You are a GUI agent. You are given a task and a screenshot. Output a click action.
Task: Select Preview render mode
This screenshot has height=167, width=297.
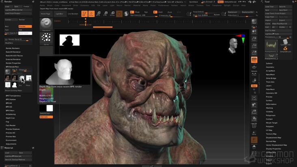[x=25, y=26]
